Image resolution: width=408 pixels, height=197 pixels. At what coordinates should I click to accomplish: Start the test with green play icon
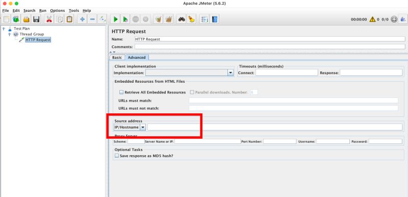pos(116,19)
